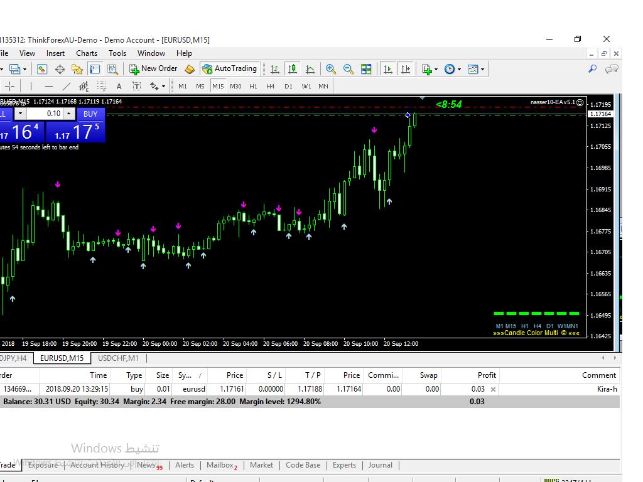
Task: Select the equidistant channel tool
Action: [x=84, y=86]
